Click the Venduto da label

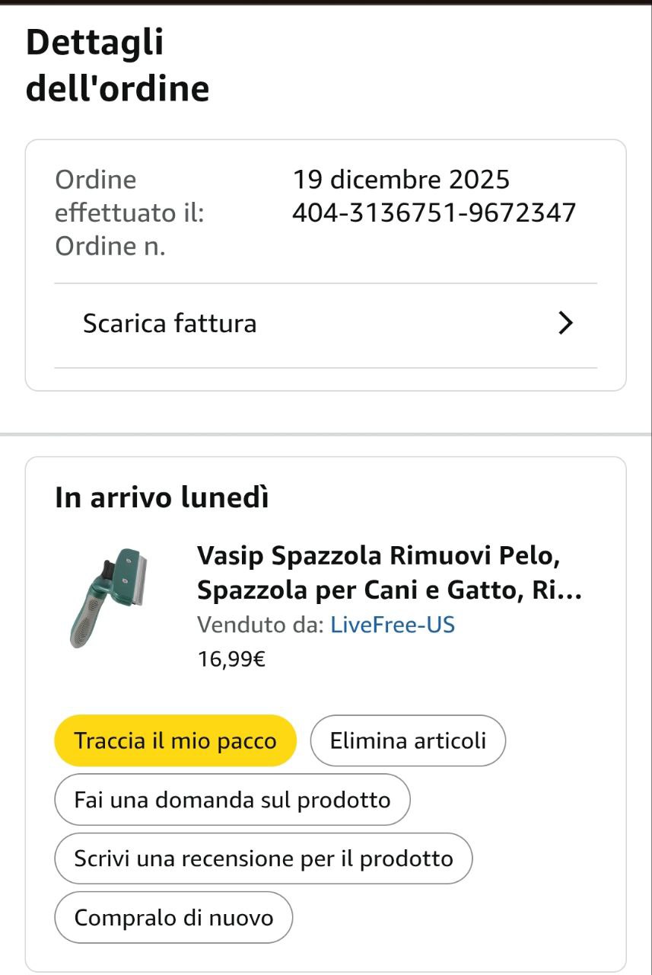click(260, 625)
